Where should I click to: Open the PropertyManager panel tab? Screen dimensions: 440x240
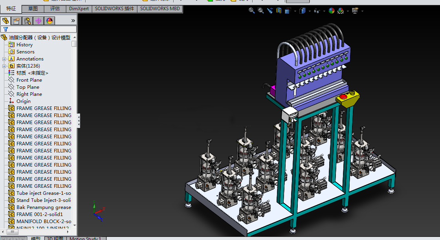point(16,21)
